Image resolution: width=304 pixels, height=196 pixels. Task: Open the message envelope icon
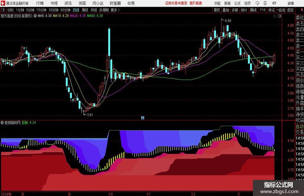[x=274, y=3]
